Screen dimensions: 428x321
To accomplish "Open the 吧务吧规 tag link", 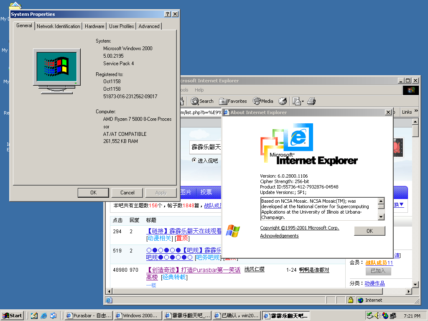I will point(208,257).
